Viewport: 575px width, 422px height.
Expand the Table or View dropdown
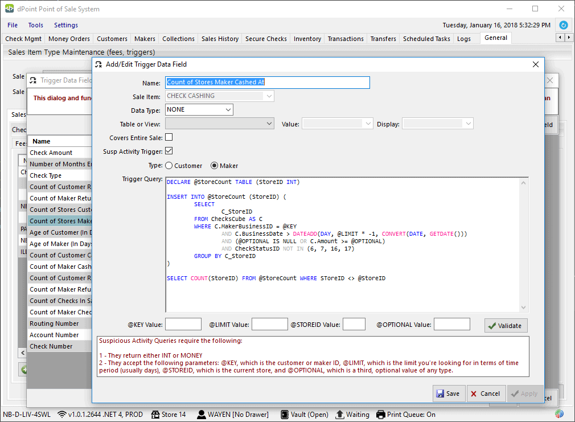click(x=269, y=124)
